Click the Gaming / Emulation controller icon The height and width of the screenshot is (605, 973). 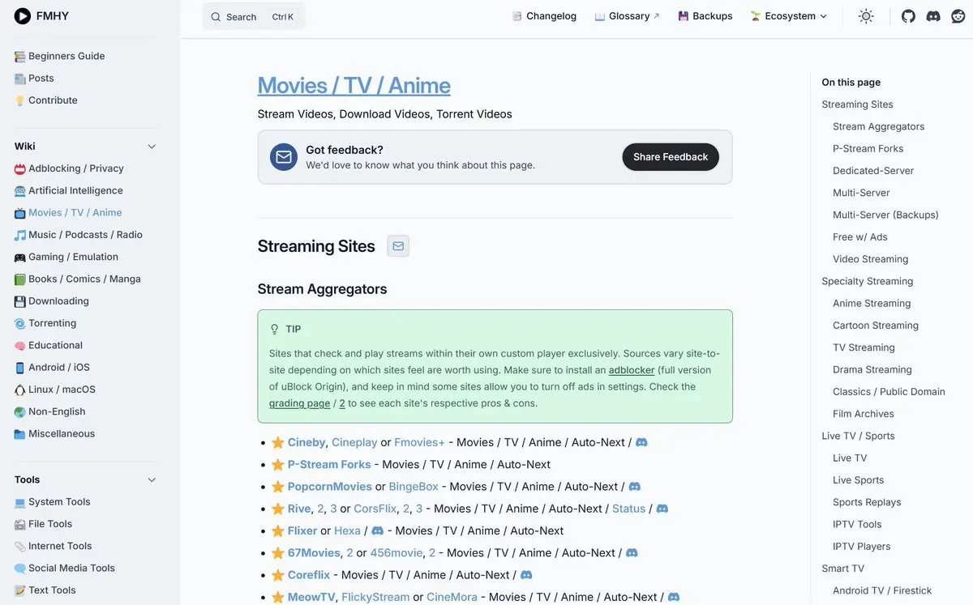click(20, 258)
